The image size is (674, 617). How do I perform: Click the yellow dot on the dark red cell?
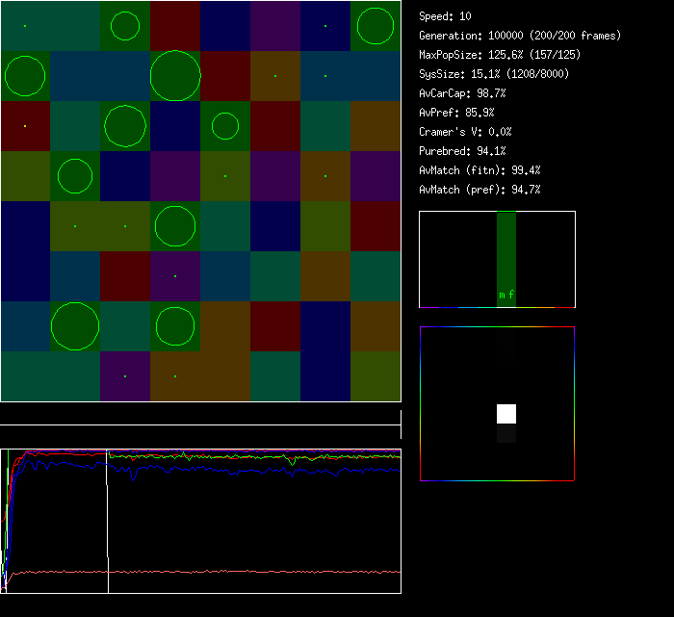25,126
